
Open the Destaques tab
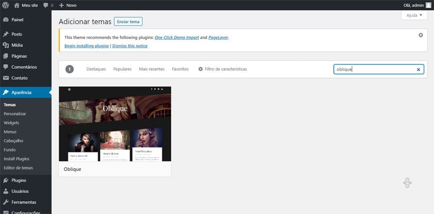point(96,69)
